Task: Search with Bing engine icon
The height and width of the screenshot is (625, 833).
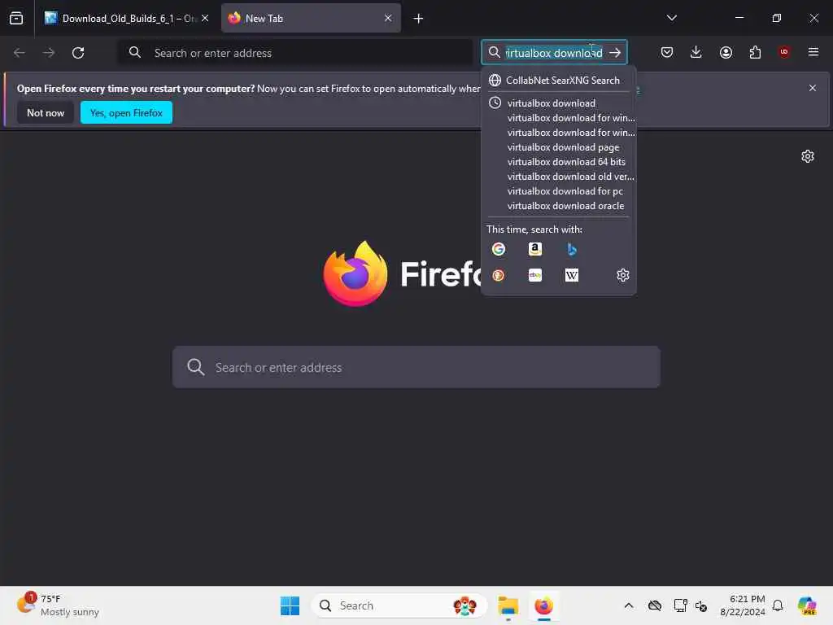Action: (x=572, y=249)
